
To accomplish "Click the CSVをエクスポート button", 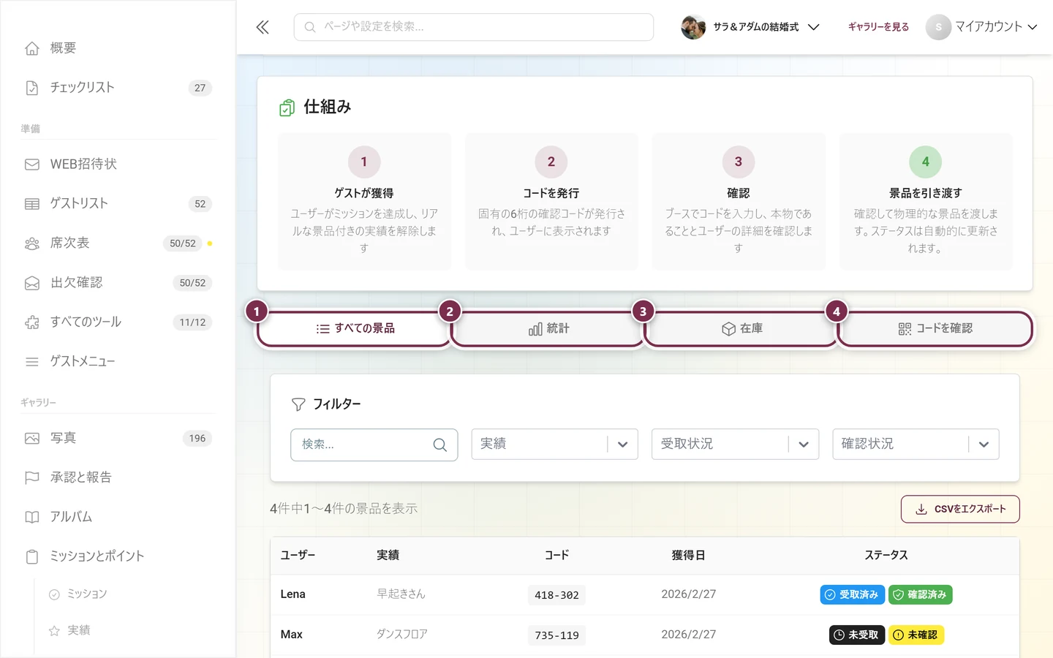I will point(960,510).
